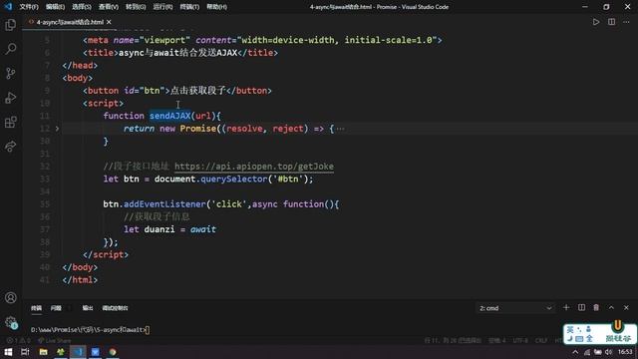
Task: Open the 转到(G) menu
Action: (x=136, y=7)
